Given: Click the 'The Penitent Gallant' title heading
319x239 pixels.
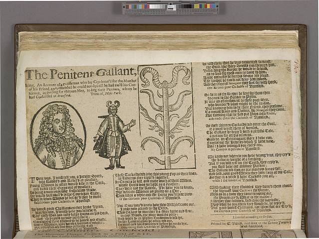Looking at the screenshot, I should click(x=80, y=75).
